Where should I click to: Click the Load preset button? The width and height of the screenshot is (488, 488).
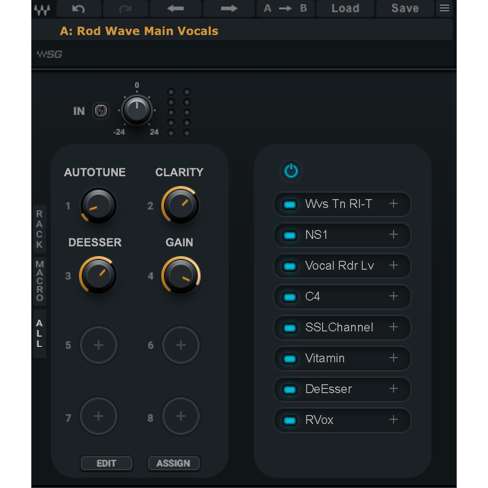(x=345, y=8)
